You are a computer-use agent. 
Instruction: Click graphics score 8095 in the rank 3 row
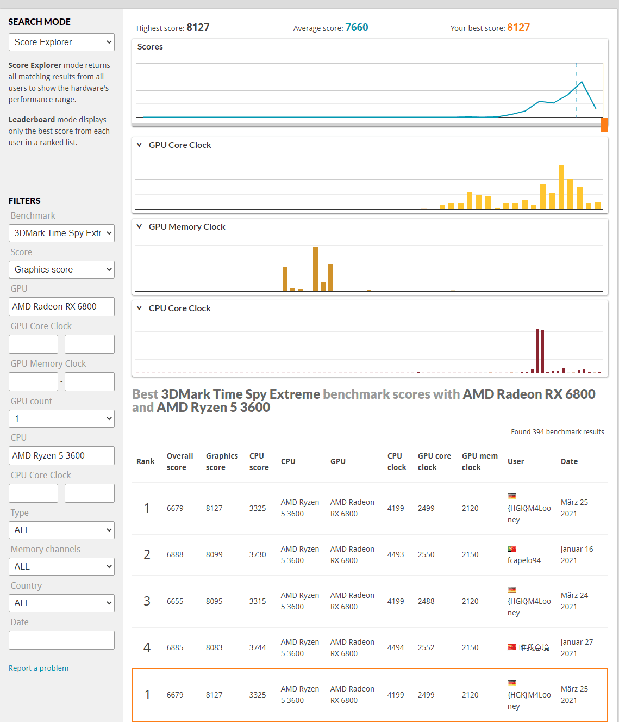coord(214,601)
